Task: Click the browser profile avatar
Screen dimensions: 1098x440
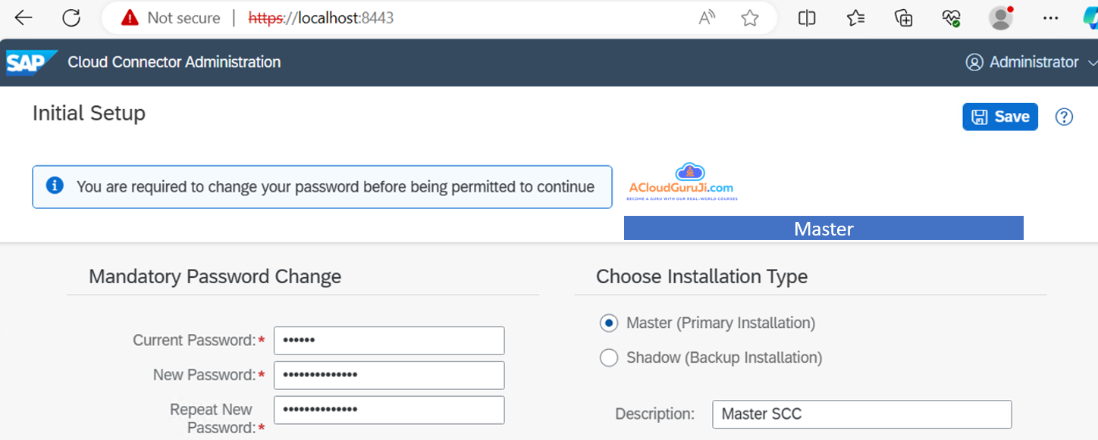Action: click(1001, 18)
